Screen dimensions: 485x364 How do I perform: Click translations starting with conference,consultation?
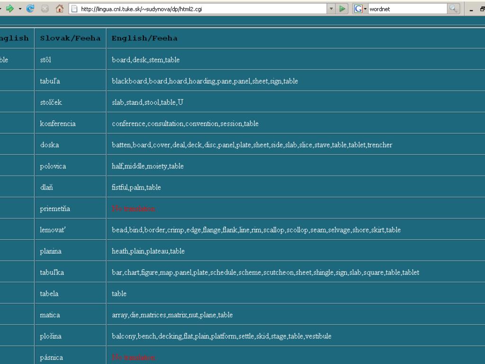pyautogui.click(x=185, y=124)
